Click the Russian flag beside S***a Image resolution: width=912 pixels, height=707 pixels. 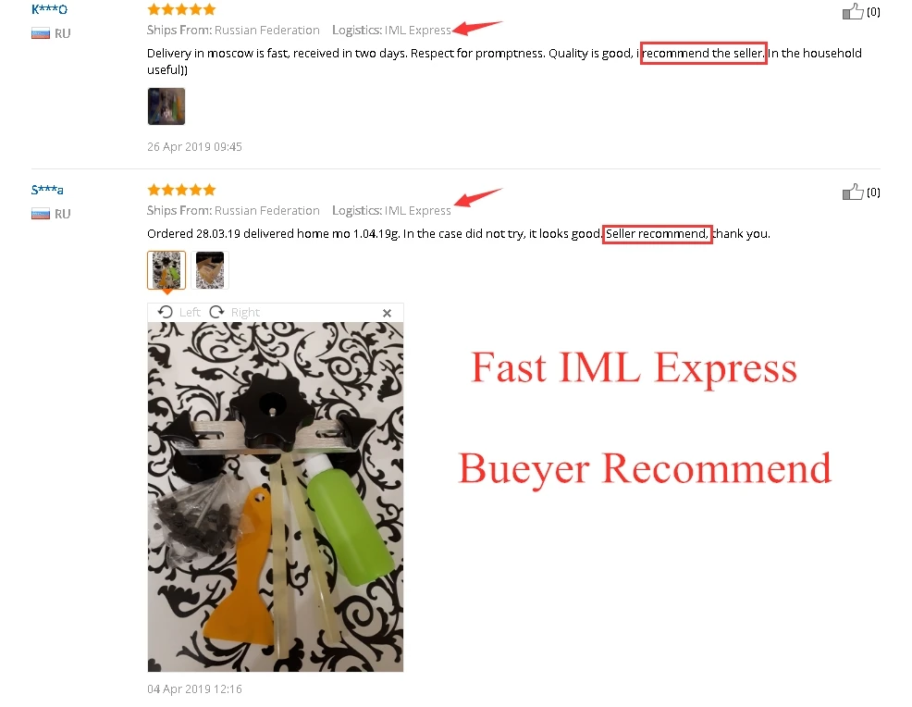coord(41,214)
